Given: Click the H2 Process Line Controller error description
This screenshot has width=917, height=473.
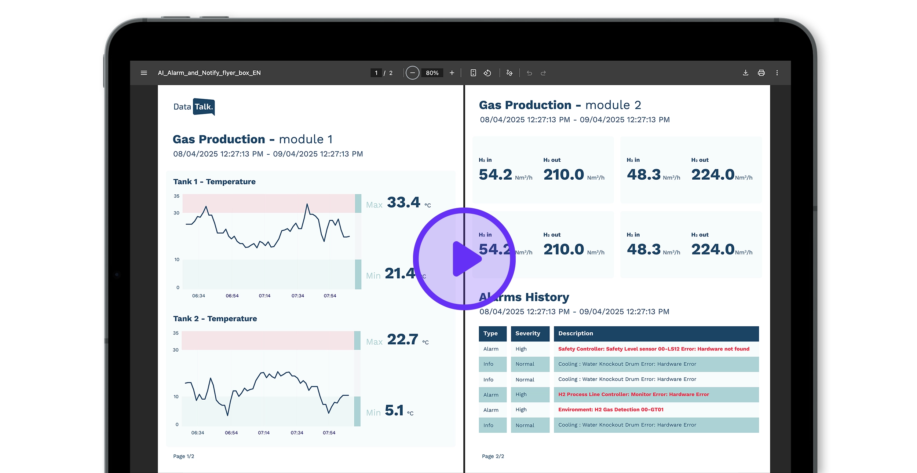Looking at the screenshot, I should coord(633,395).
